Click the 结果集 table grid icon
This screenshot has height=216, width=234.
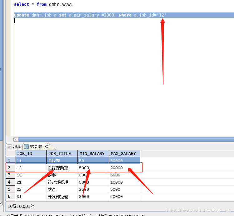26,146
